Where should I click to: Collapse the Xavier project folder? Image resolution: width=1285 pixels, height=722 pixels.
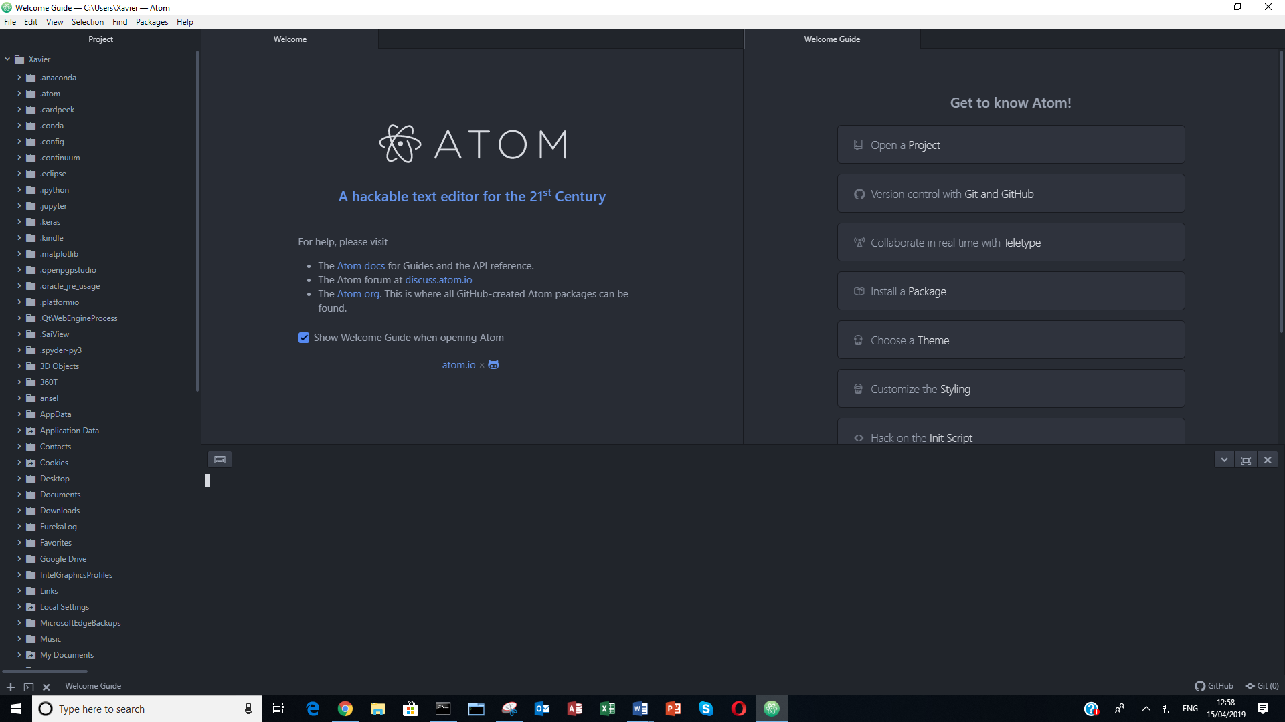pyautogui.click(x=7, y=59)
